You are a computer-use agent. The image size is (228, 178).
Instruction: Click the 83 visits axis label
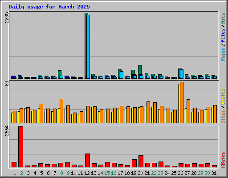(x=7, y=84)
